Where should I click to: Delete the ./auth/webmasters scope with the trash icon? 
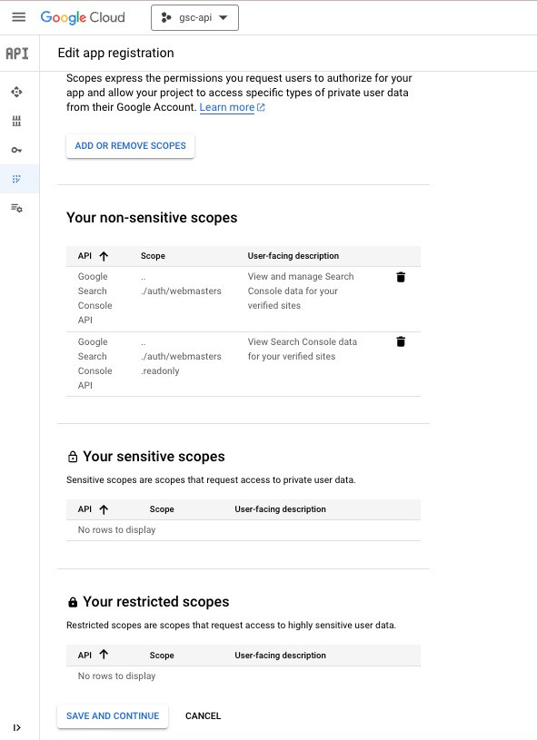click(401, 277)
